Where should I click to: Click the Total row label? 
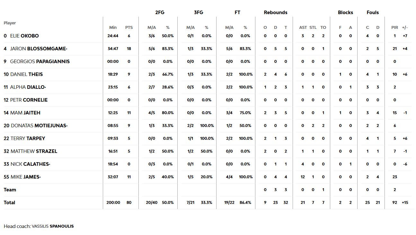coord(9,203)
